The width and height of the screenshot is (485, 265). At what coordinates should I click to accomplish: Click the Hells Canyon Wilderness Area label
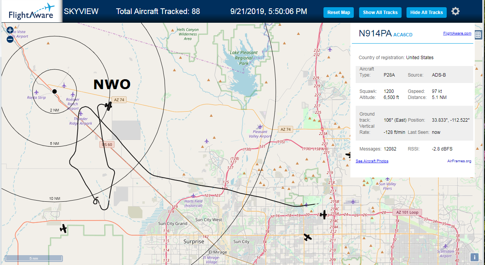pos(188,34)
